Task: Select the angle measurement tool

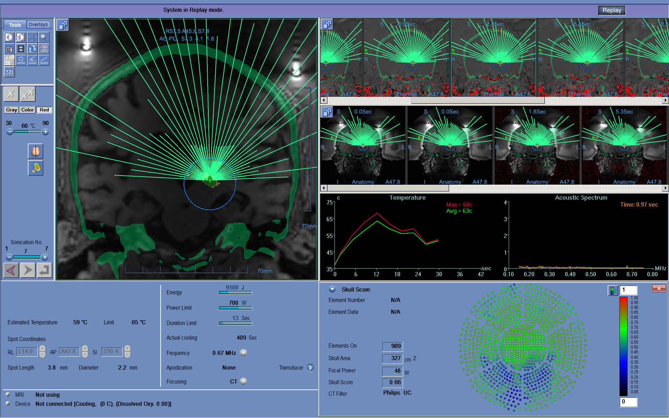Action: point(32,60)
